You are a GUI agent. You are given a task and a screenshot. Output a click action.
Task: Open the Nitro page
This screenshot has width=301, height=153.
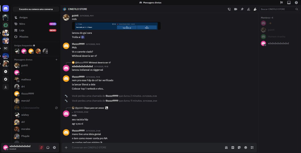[36, 24]
